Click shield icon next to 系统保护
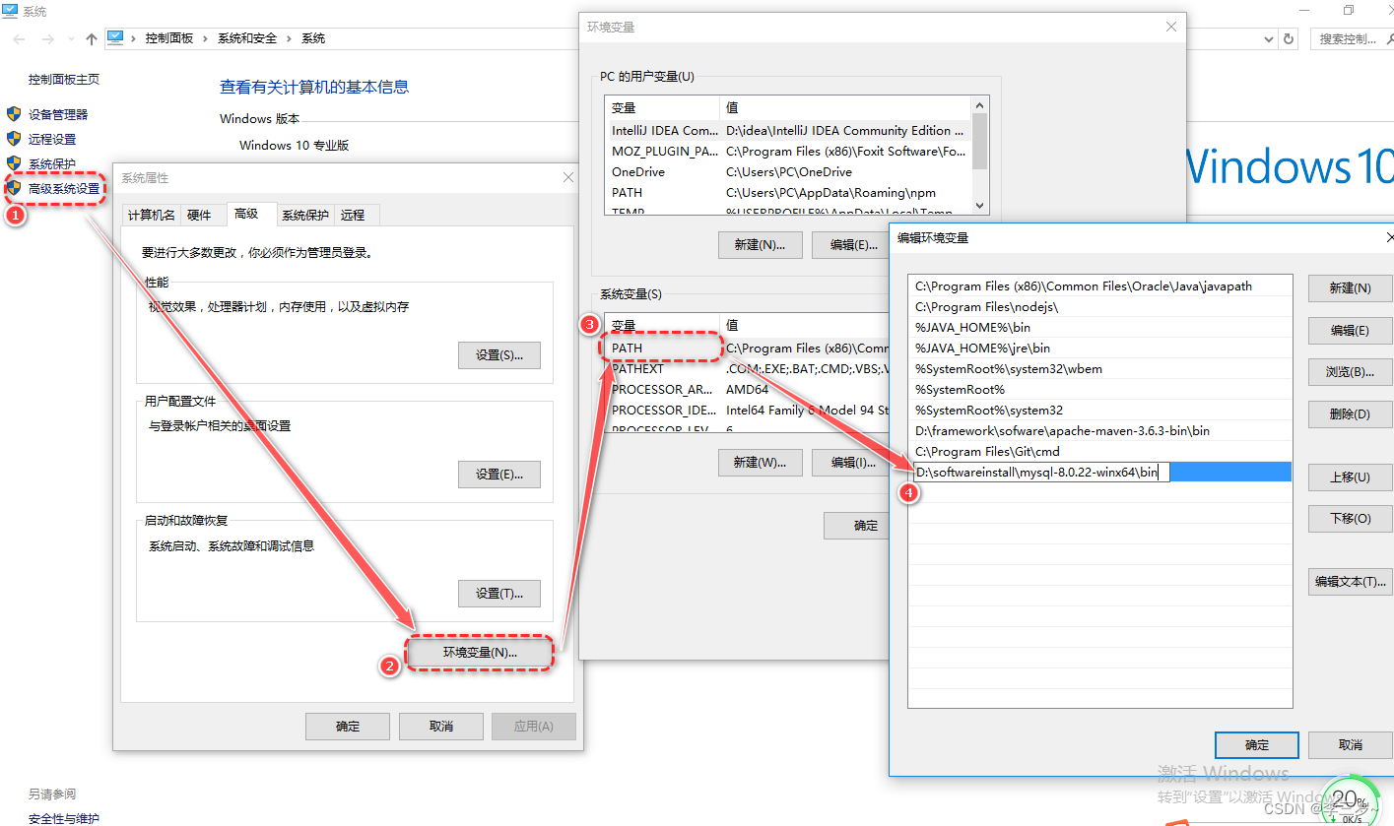The height and width of the screenshot is (826, 1394). 14,163
